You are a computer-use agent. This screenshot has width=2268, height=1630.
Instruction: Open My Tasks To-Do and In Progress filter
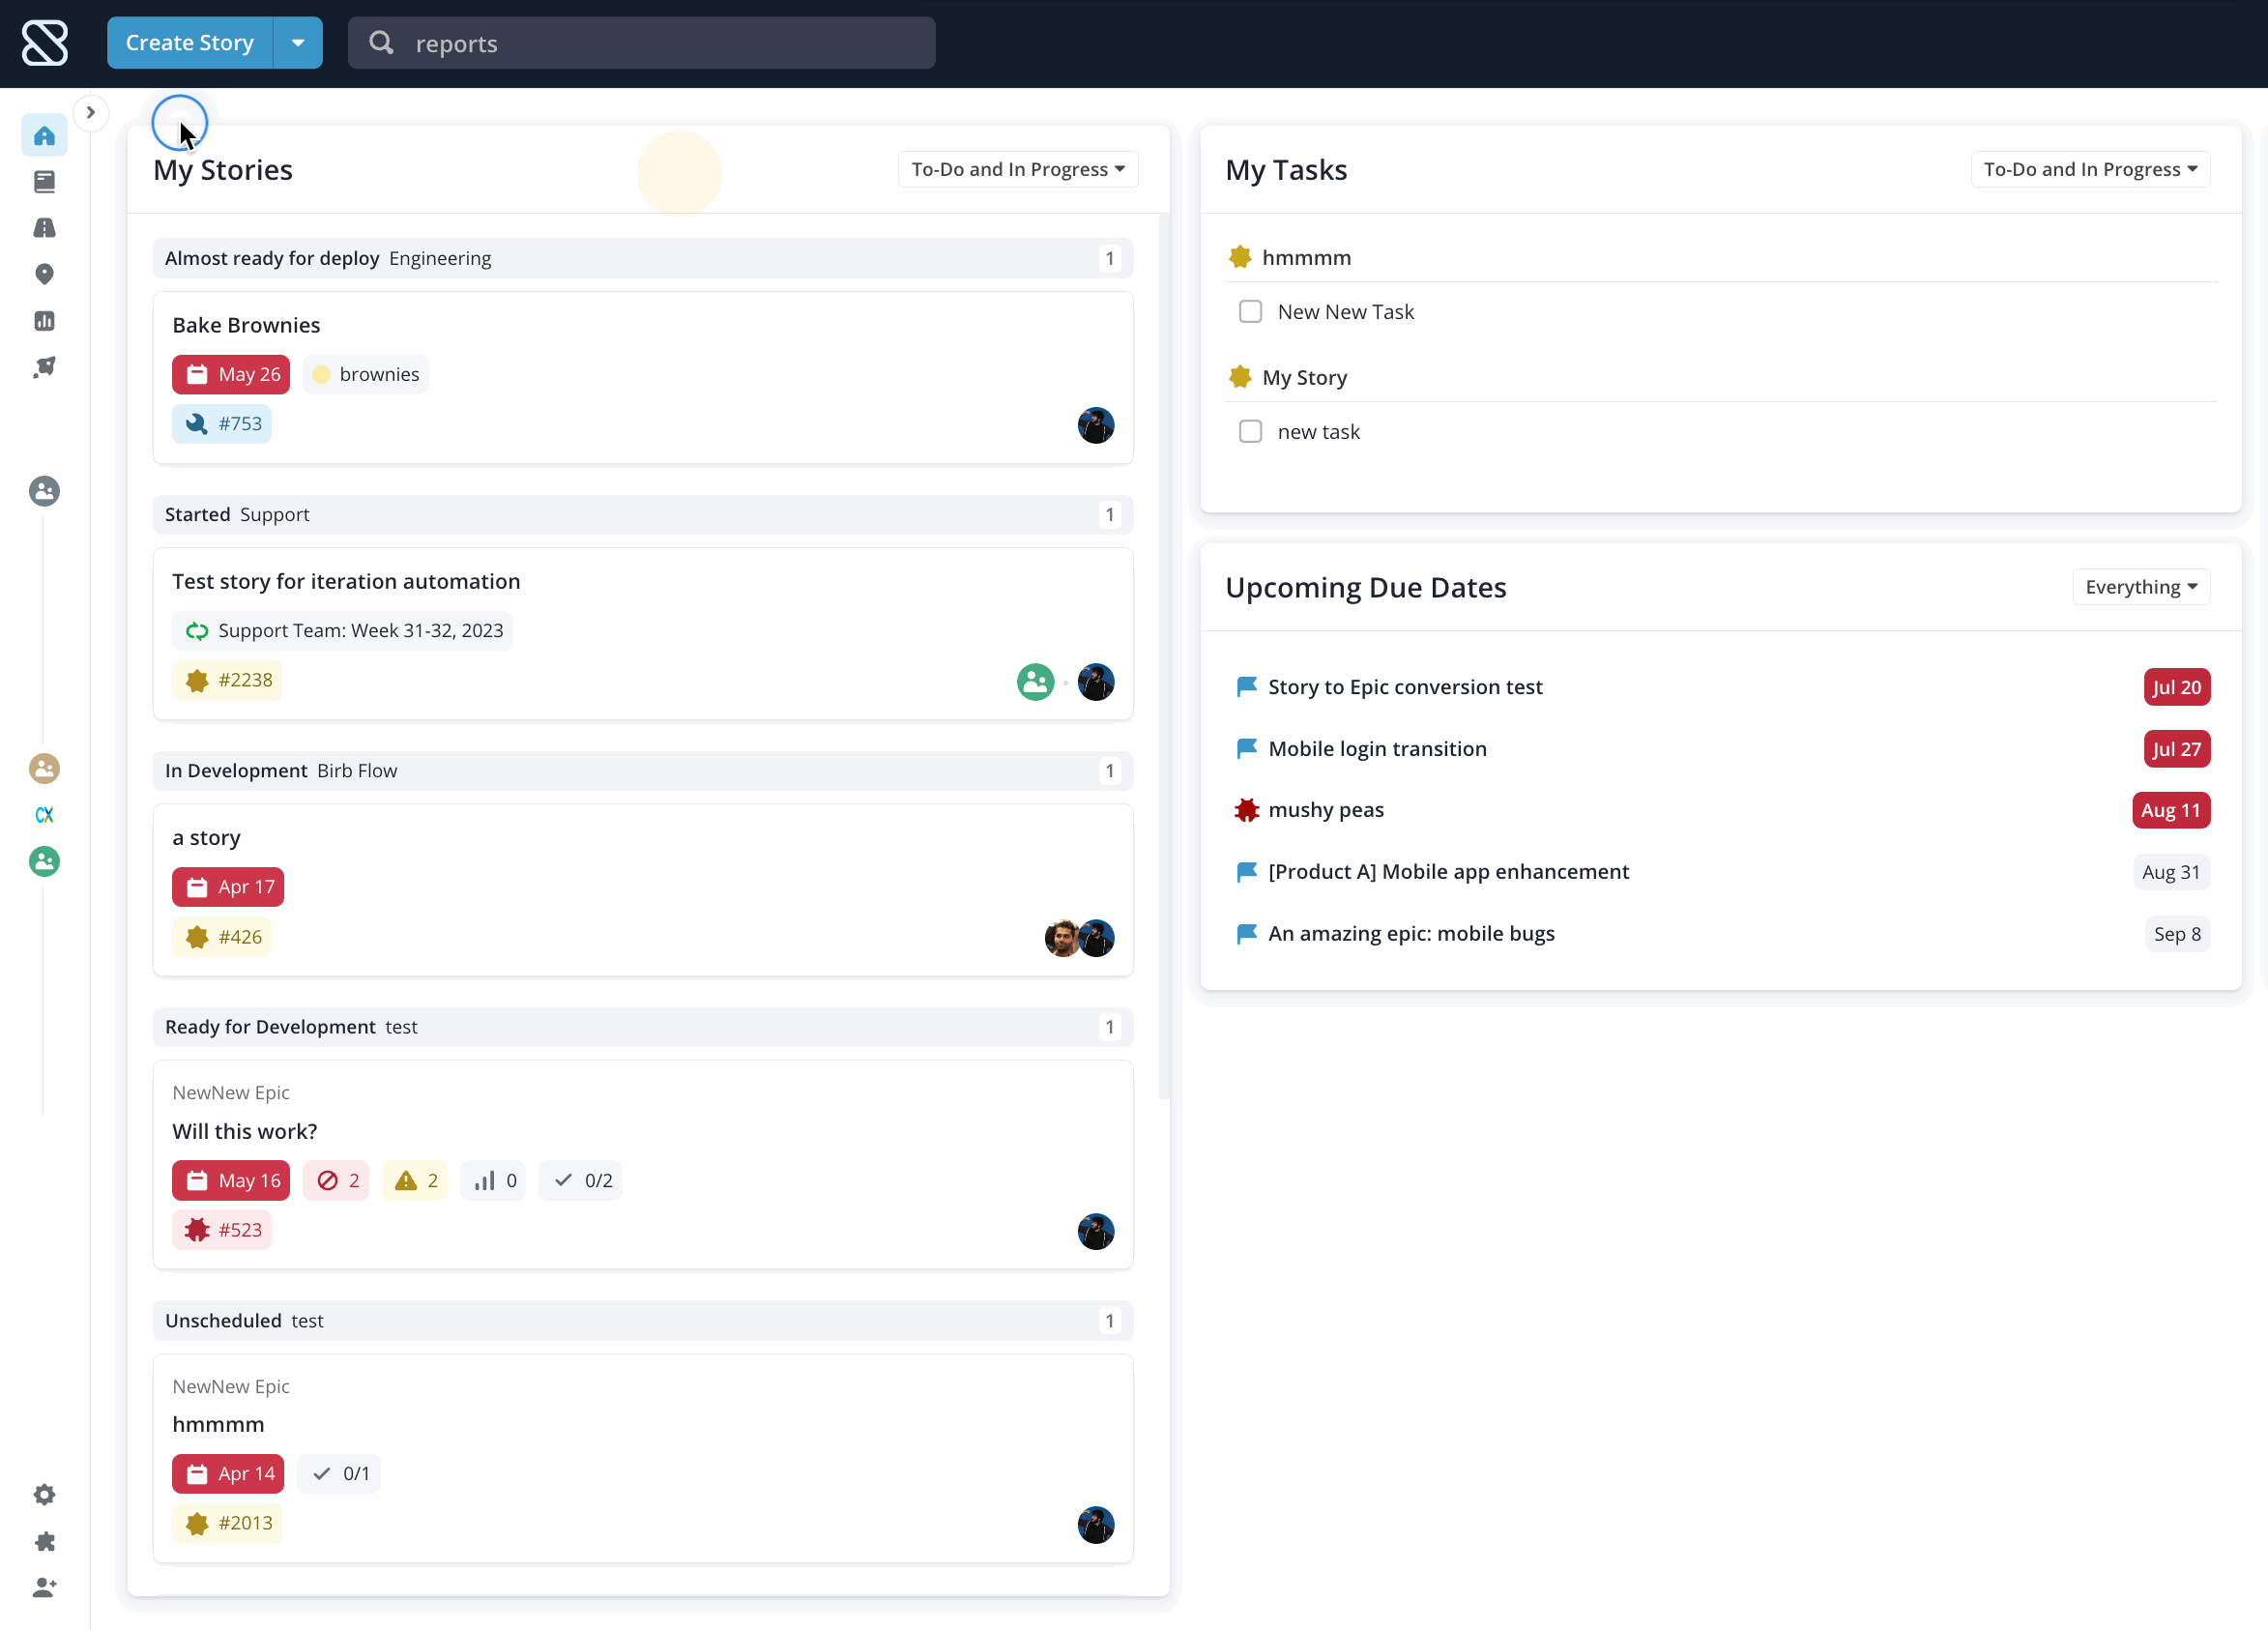coord(2090,169)
